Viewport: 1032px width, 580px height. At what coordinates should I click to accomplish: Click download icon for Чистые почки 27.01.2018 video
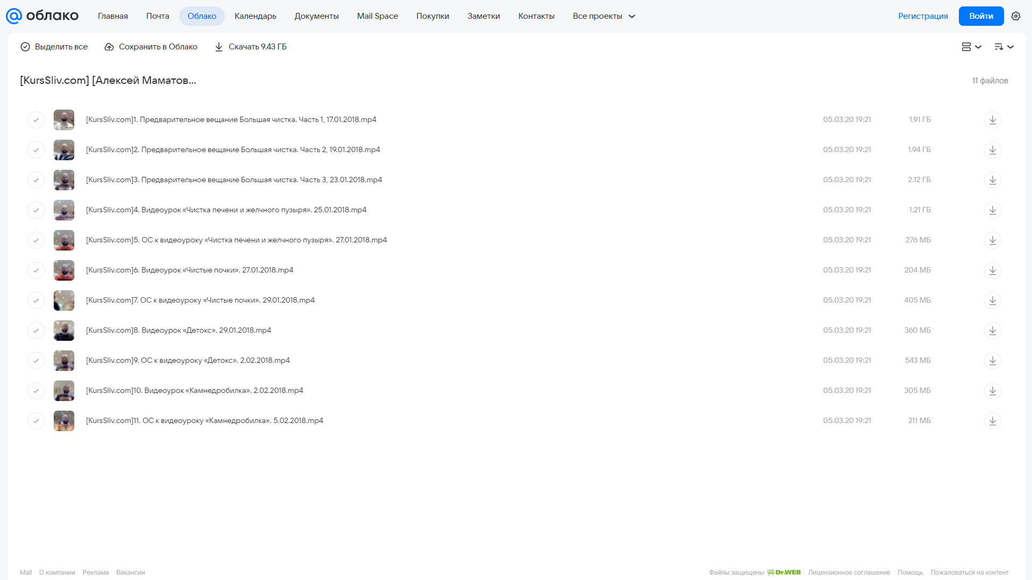point(993,270)
